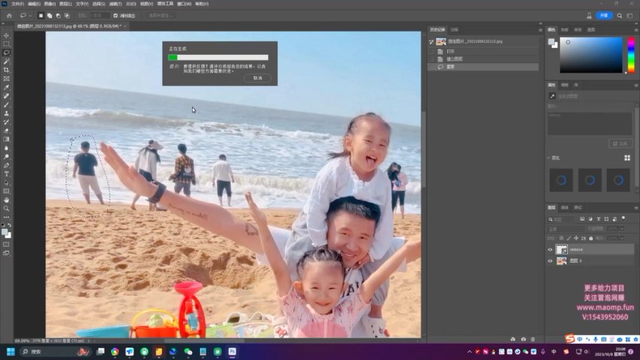This screenshot has width=640, height=360.
Task: Select the Magic Wand tool
Action: click(x=7, y=61)
